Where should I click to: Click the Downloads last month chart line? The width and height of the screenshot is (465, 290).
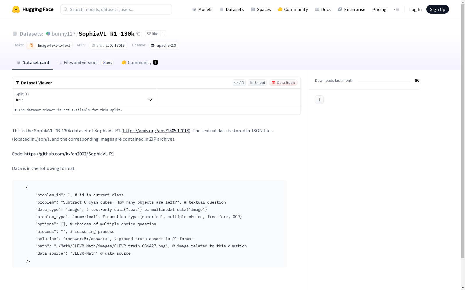pos(384,81)
